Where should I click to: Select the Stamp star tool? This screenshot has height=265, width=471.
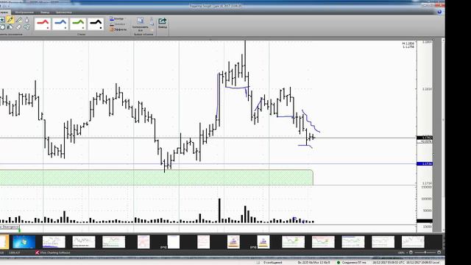point(2,20)
